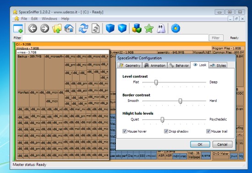Viewport: 252px width, 173px height.
Task: Confirm settings with the OK button
Action: [200, 145]
